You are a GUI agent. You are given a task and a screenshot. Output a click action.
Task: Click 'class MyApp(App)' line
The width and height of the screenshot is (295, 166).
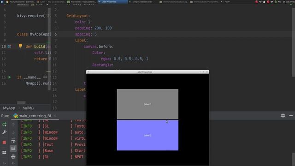click(34, 34)
